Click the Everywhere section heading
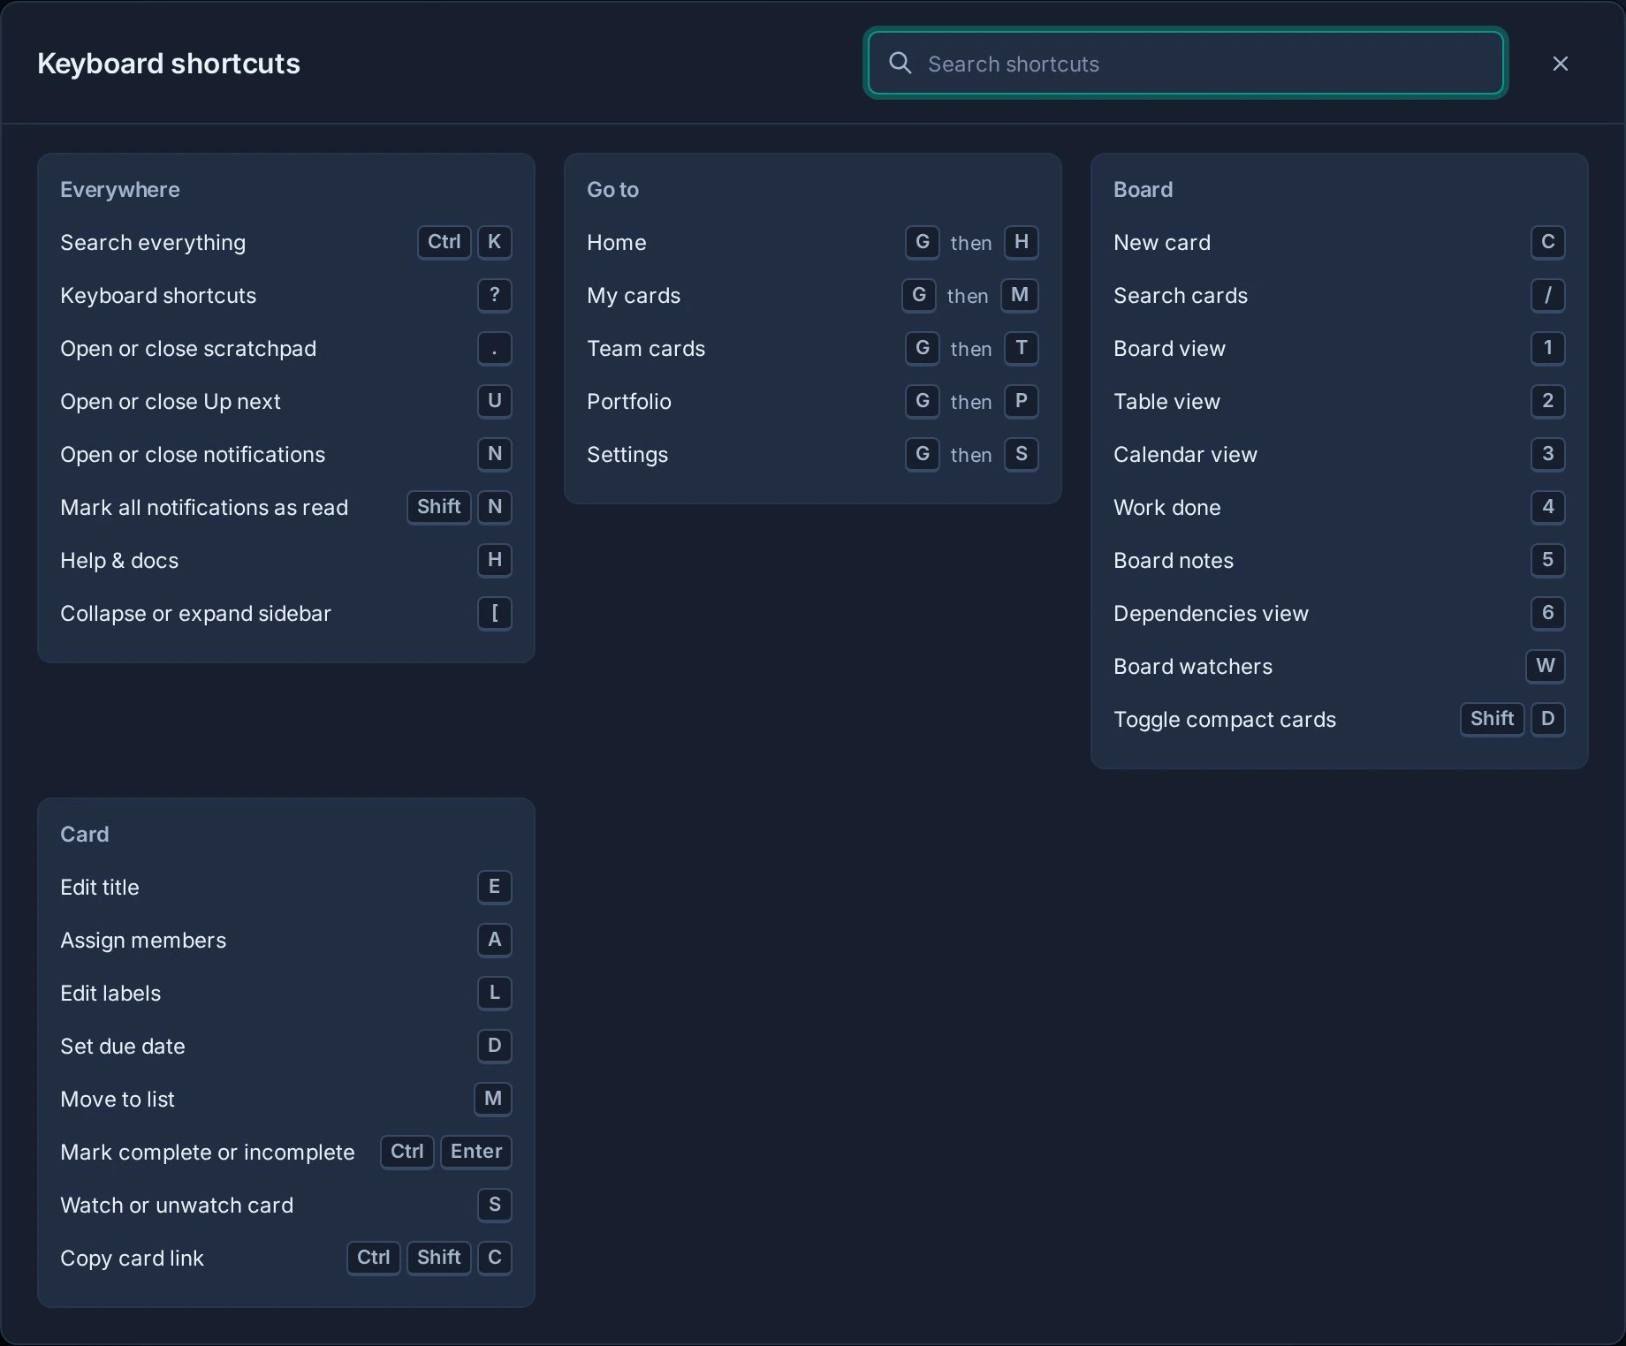Screen dimensions: 1626x1346 click(x=120, y=190)
